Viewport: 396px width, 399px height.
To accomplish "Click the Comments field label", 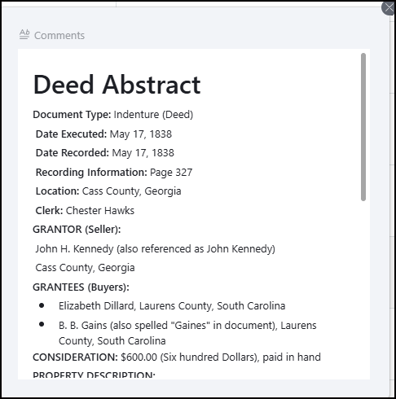I will pyautogui.click(x=59, y=36).
